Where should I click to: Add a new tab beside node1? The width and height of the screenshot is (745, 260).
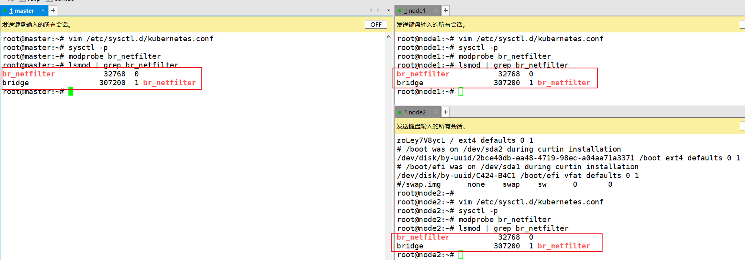446,10
